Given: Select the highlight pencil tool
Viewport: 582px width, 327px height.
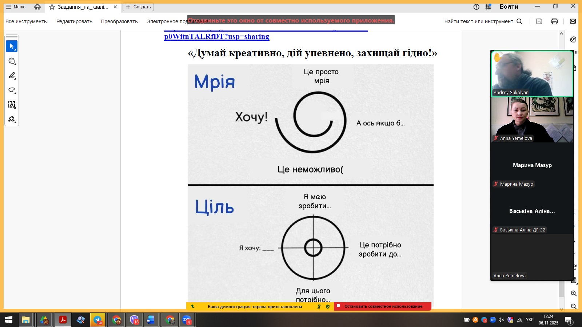Looking at the screenshot, I should (11, 75).
